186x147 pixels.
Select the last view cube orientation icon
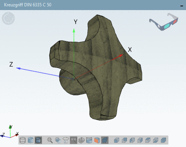click(163, 140)
